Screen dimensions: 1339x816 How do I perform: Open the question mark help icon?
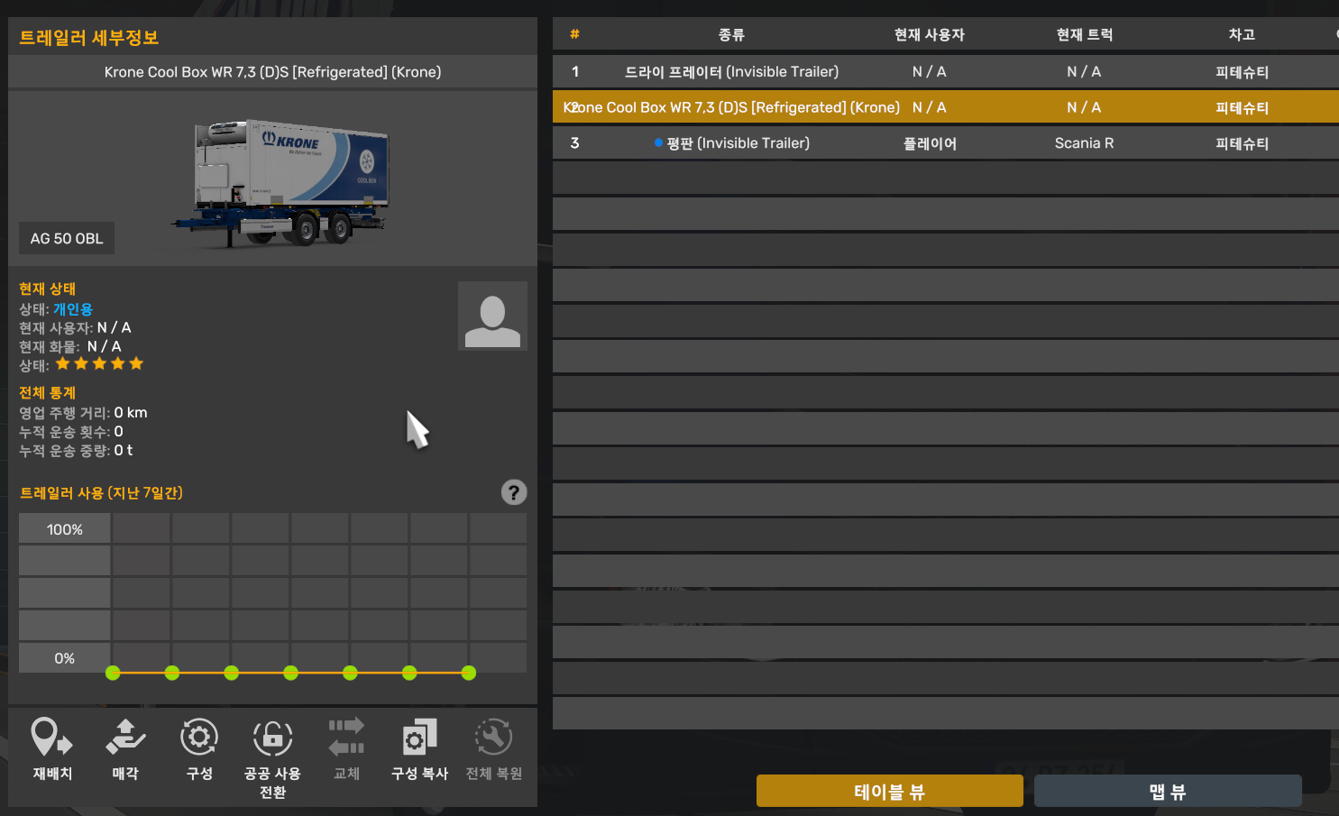(514, 492)
